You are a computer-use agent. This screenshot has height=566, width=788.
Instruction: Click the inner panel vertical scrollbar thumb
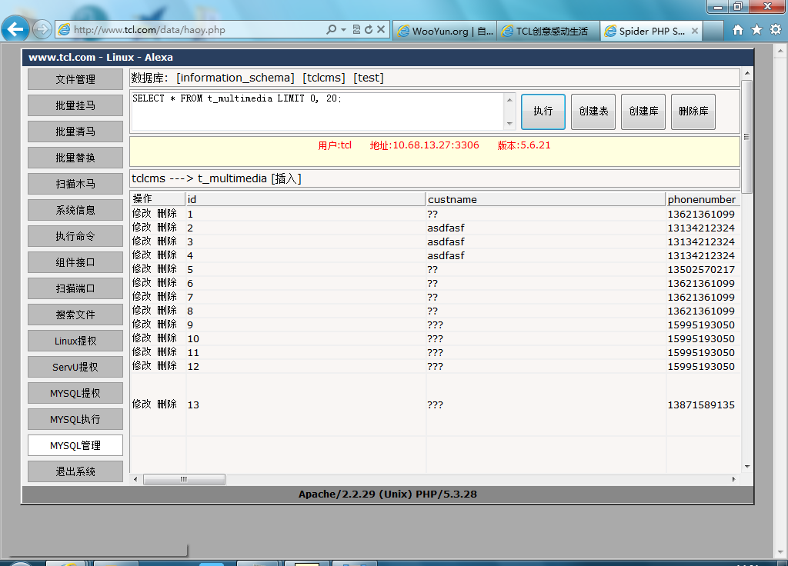[x=747, y=137]
